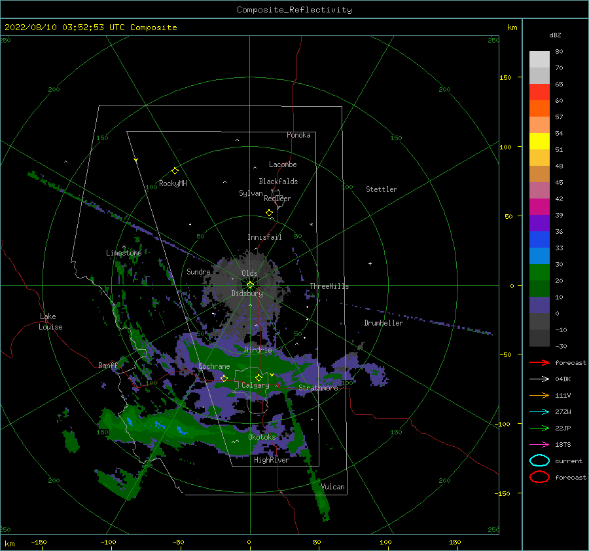Click the Cochrane city label
The width and height of the screenshot is (589, 551).
coord(214,366)
